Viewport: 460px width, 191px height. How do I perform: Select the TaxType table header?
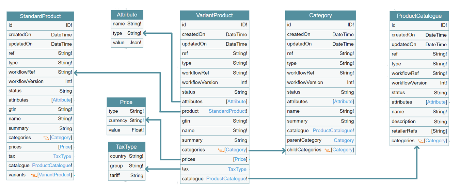pos(126,147)
